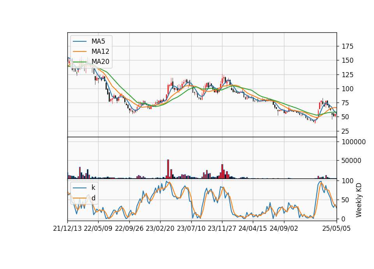Click the MA5 legend label
This screenshot has height=269, width=374.
(98, 41)
